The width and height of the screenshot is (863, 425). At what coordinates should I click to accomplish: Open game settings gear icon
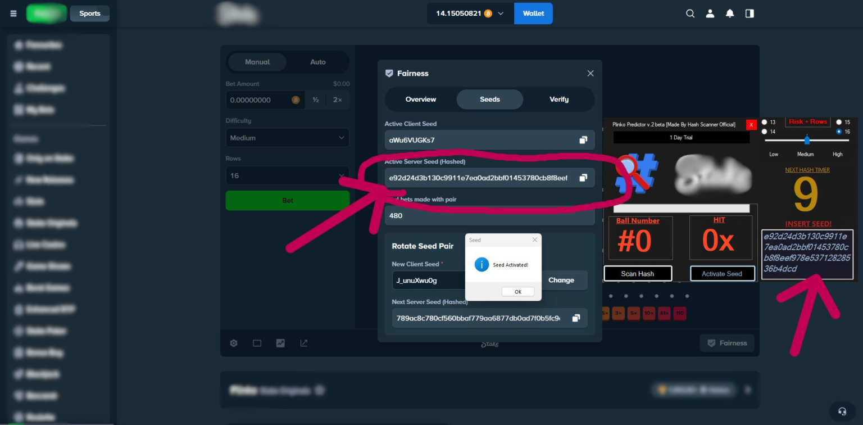click(234, 343)
